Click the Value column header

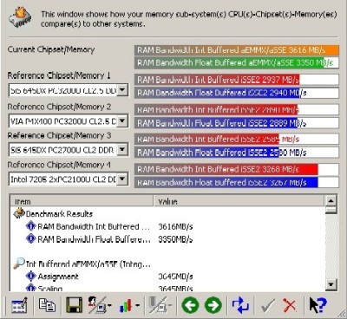pyautogui.click(x=239, y=201)
